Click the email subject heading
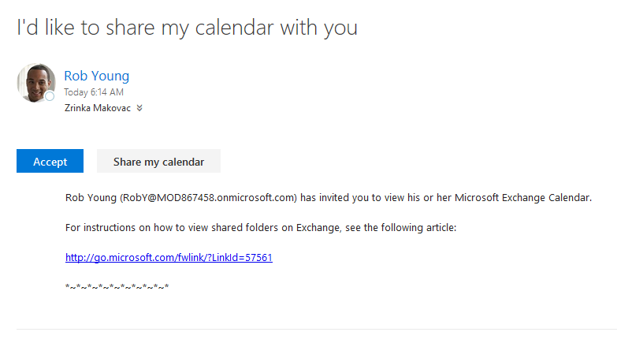This screenshot has height=347, width=617. pyautogui.click(x=188, y=28)
